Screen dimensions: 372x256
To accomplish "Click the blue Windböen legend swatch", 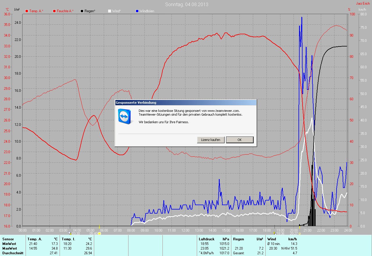I will point(137,11).
